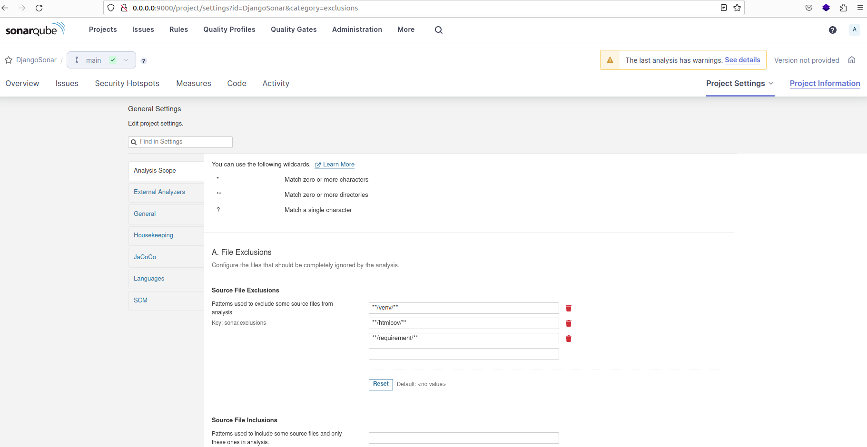Select Analysis Scope settings category
This screenshot has height=447, width=867.
(x=166, y=171)
